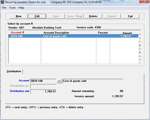150x120 pixels.
Task: Close the Recurring payables window
Action: click(144, 2)
